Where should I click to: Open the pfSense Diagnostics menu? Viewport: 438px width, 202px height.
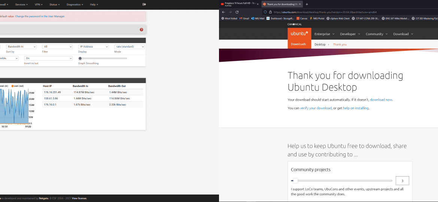pos(75,4)
